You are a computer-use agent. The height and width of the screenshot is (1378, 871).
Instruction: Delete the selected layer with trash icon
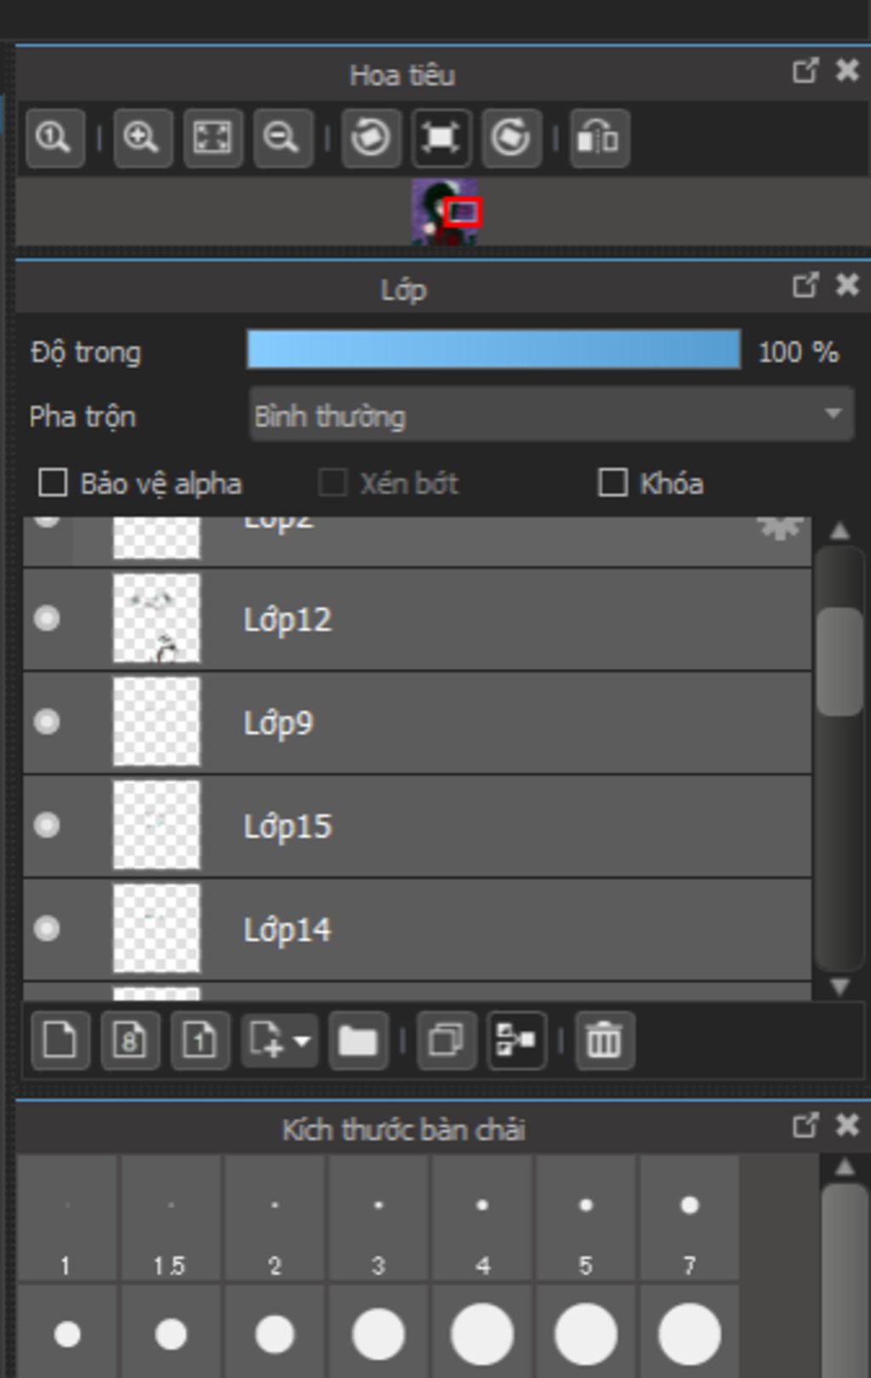[x=604, y=1039]
